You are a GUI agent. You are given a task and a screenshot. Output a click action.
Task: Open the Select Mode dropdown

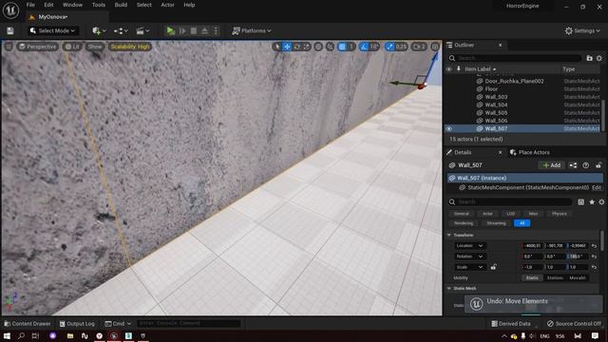(53, 31)
